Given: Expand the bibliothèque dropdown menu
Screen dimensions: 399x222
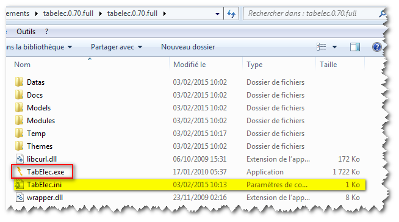Looking at the screenshot, I should coord(70,47).
